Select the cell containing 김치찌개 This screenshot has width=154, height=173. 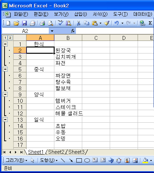(68, 57)
